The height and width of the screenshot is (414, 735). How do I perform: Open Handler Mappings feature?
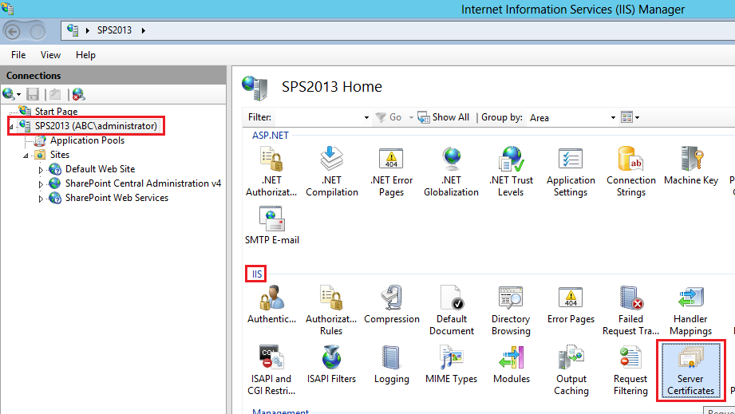tap(690, 310)
